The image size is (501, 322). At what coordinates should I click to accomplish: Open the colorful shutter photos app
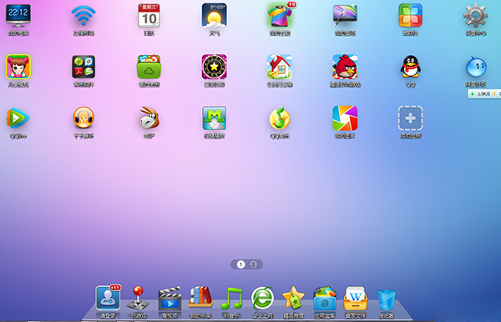point(345,118)
